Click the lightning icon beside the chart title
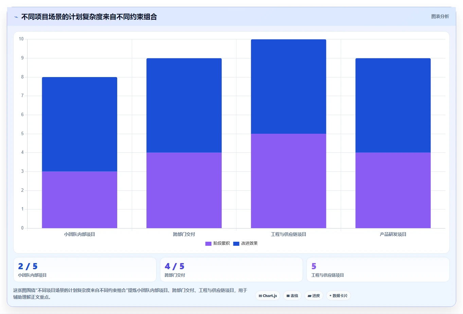This screenshot has width=463, height=314. click(x=16, y=17)
